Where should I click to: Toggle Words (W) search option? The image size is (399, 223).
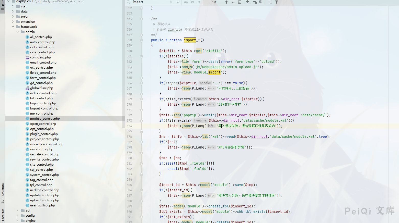coord(192,2)
